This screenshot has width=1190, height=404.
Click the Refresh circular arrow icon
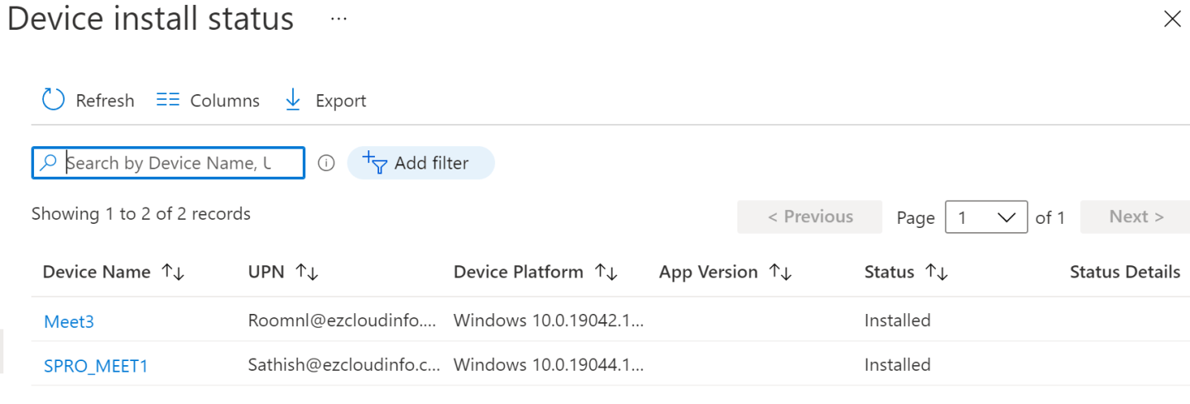tap(53, 100)
